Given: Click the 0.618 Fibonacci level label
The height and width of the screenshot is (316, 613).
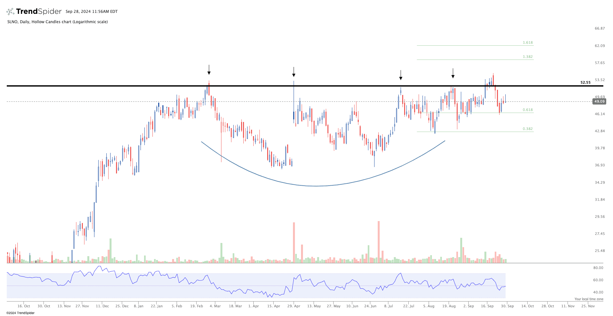Looking at the screenshot, I should pos(528,110).
